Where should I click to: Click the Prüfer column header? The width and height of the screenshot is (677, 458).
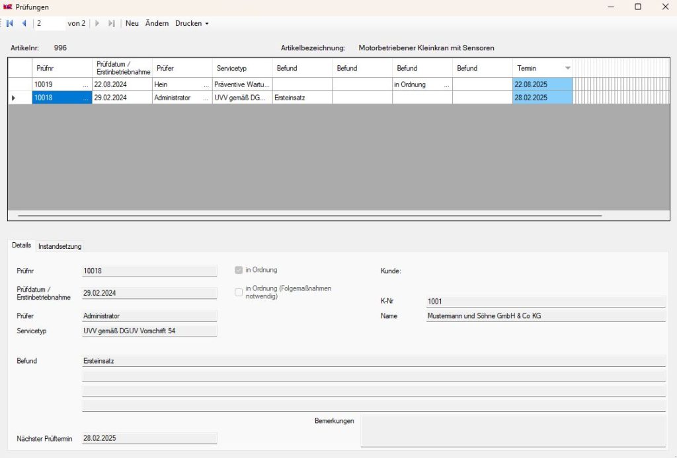point(182,68)
